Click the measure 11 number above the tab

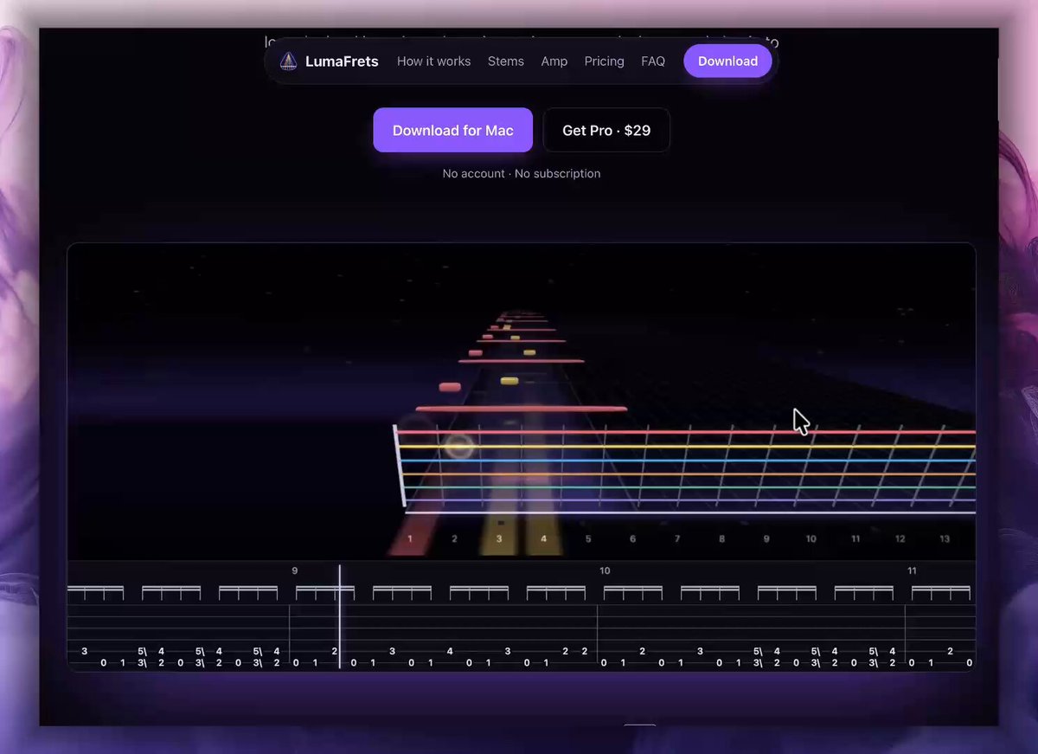(x=912, y=570)
